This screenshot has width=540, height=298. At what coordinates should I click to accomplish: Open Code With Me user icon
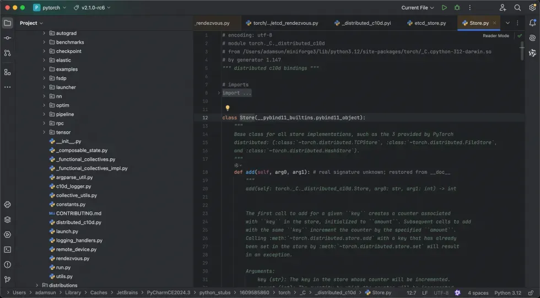tap(503, 8)
